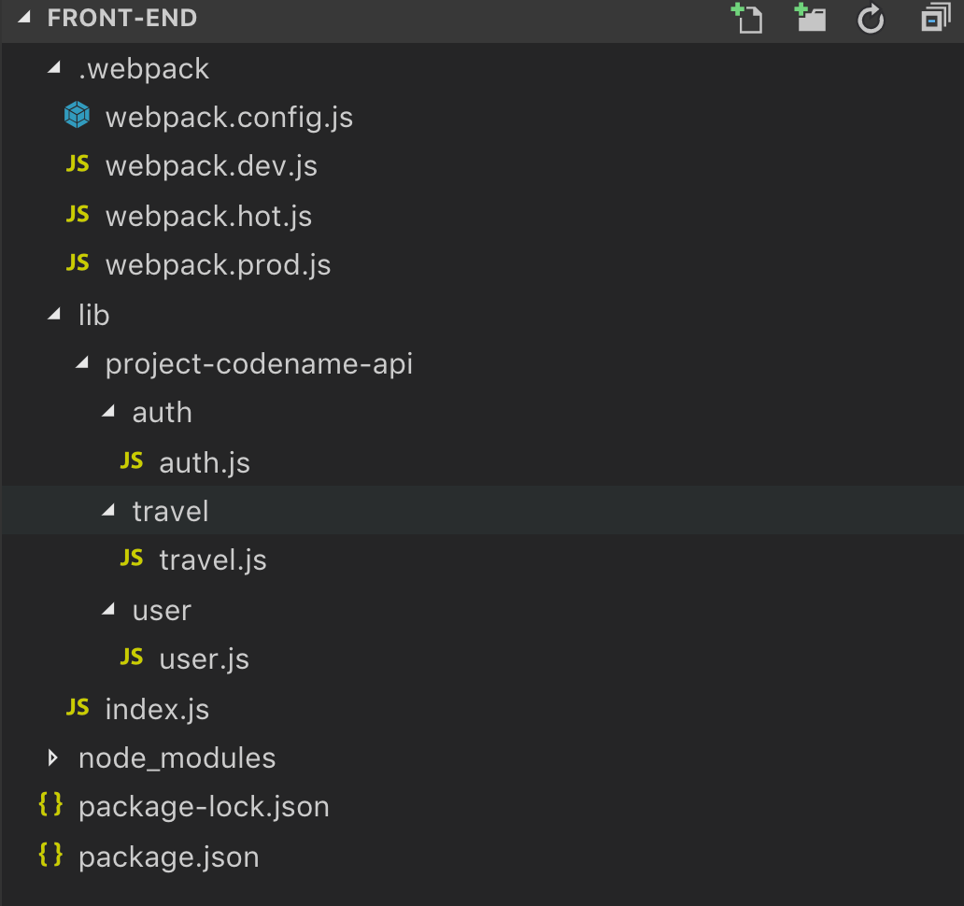Open travel.js file
This screenshot has height=906, width=964.
tap(213, 560)
